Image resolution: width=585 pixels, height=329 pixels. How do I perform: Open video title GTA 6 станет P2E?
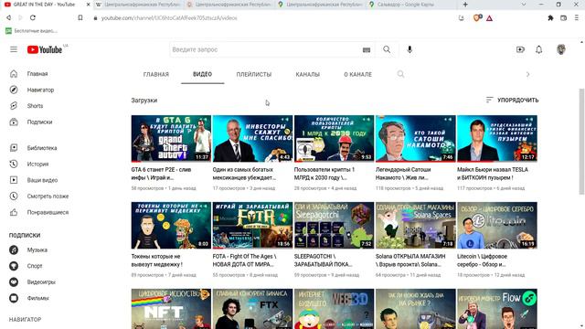point(161,174)
